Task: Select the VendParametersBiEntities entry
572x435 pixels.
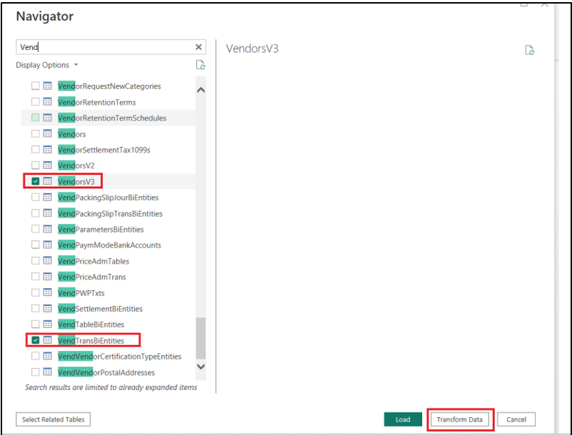Action: tap(101, 230)
